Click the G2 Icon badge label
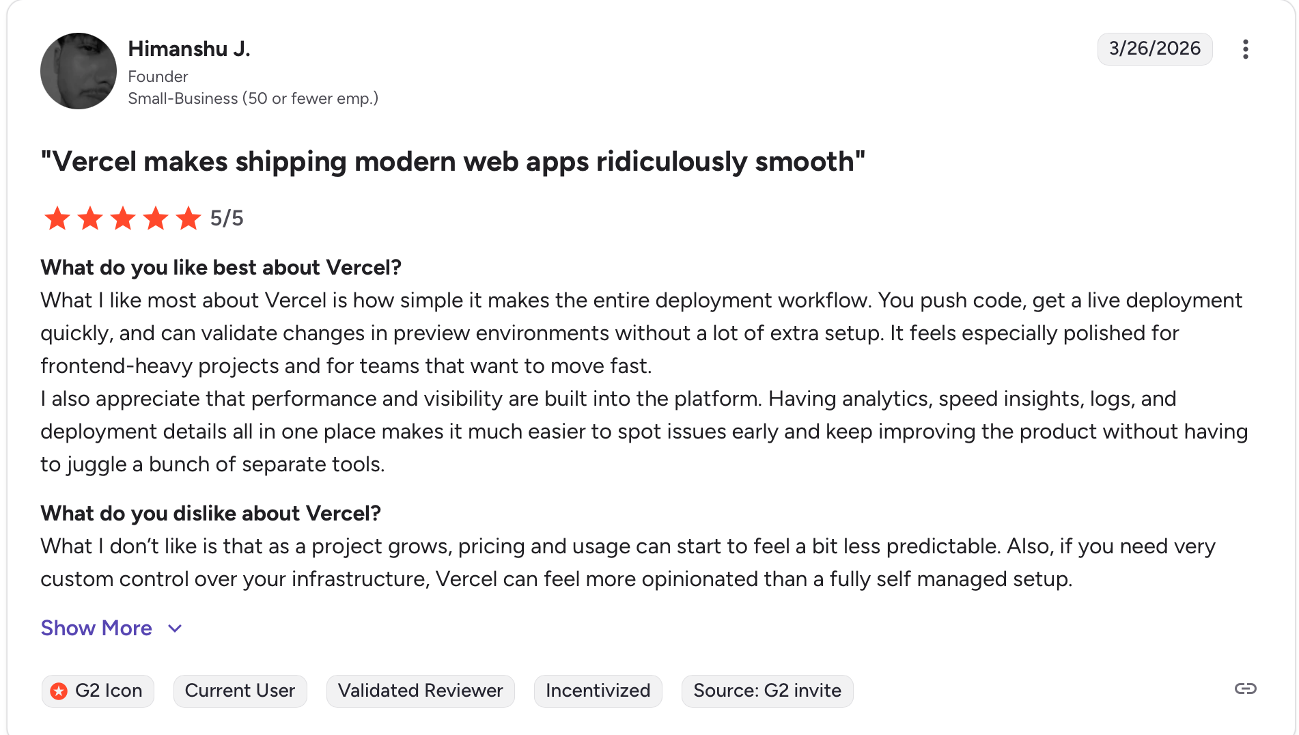This screenshot has width=1299, height=735. (x=109, y=691)
